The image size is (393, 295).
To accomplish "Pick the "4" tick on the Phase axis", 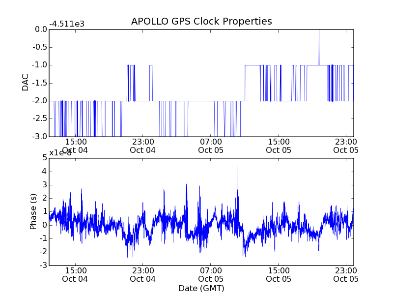I will tap(45, 172).
